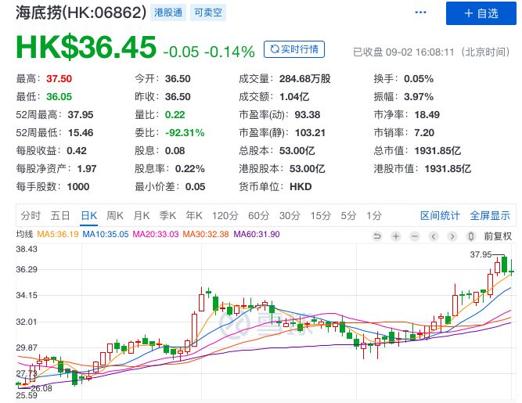Pan chart left with left-arrow icon

click(434, 236)
